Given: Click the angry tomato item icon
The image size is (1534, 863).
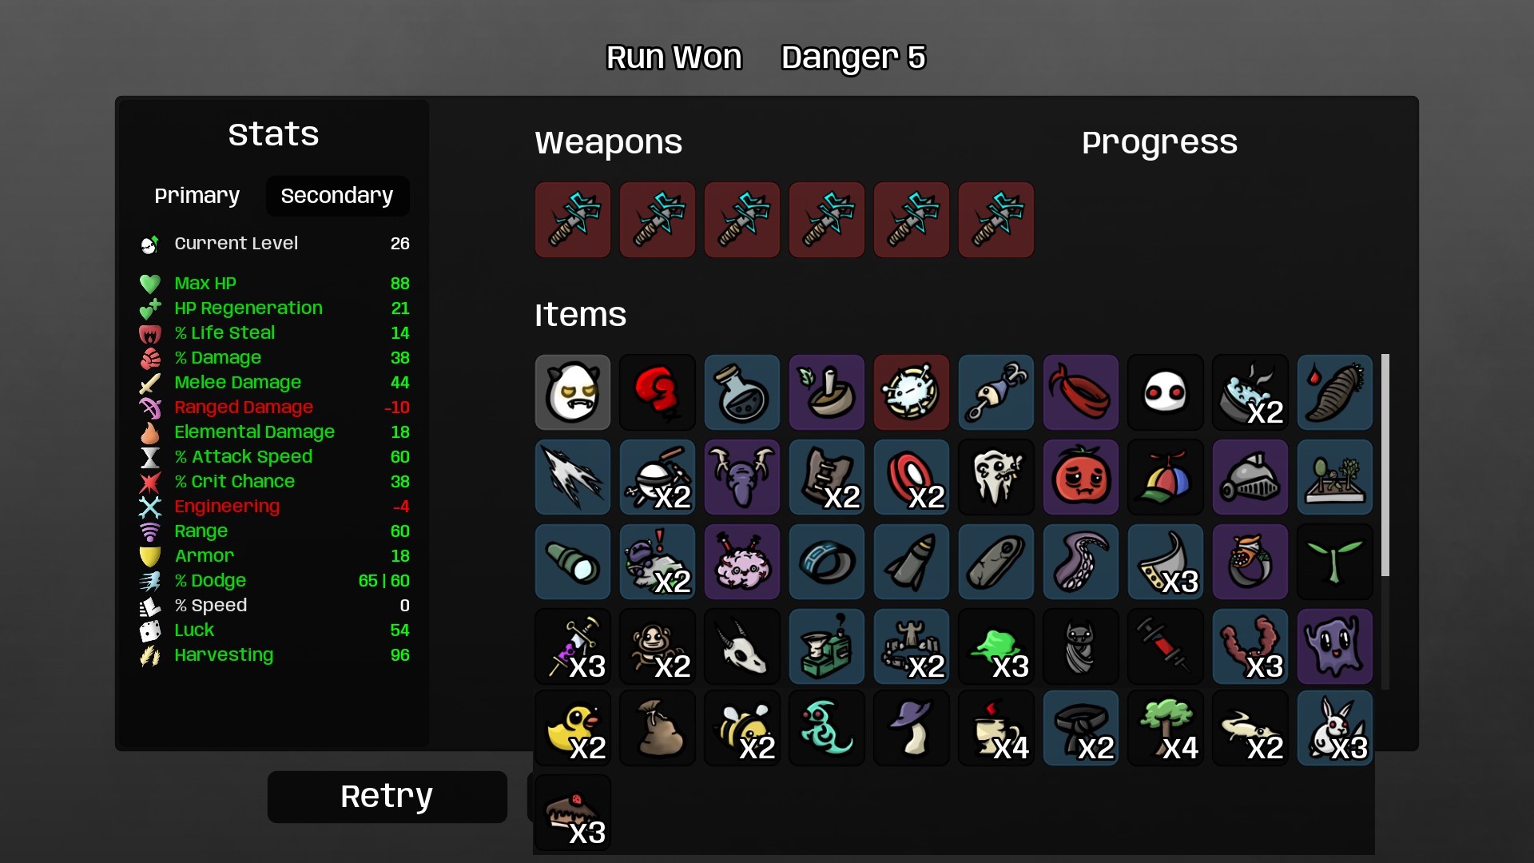Looking at the screenshot, I should pyautogui.click(x=1081, y=477).
